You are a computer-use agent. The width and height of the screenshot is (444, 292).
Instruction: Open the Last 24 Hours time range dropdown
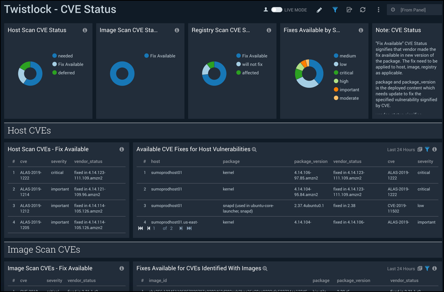(401, 149)
